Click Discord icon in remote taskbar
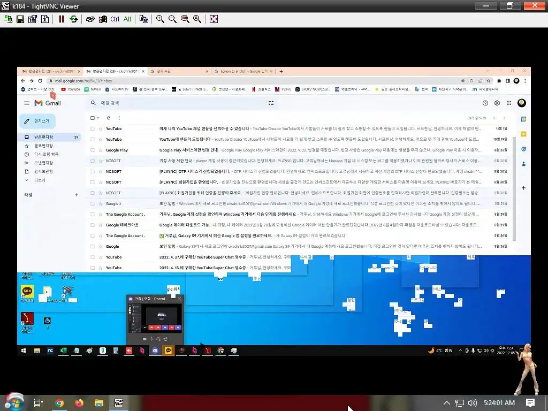This screenshot has width=548, height=411. (x=155, y=351)
